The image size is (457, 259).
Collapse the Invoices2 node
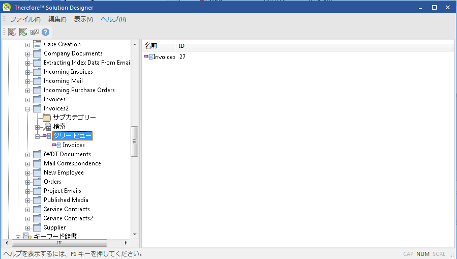pos(27,109)
